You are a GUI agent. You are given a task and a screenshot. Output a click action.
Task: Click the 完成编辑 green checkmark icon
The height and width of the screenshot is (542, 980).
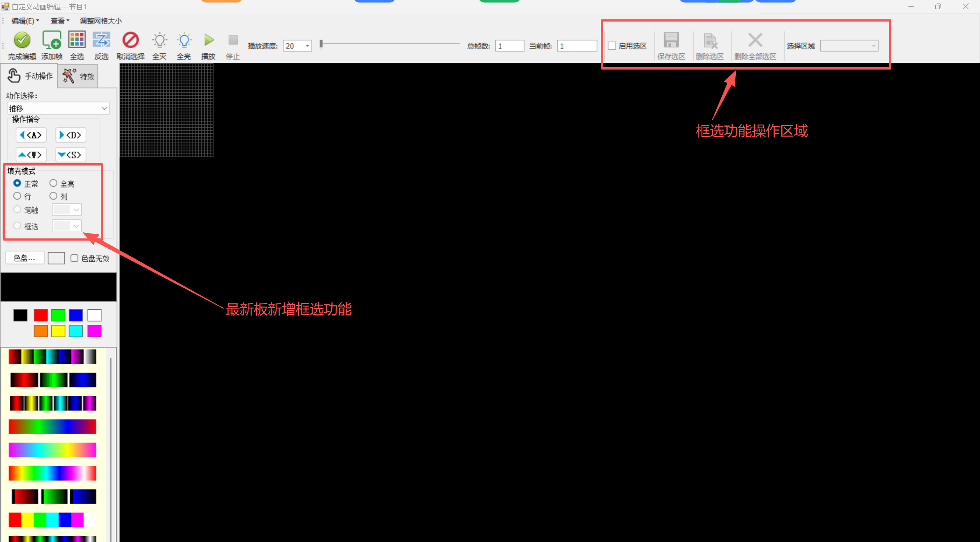pyautogui.click(x=22, y=40)
